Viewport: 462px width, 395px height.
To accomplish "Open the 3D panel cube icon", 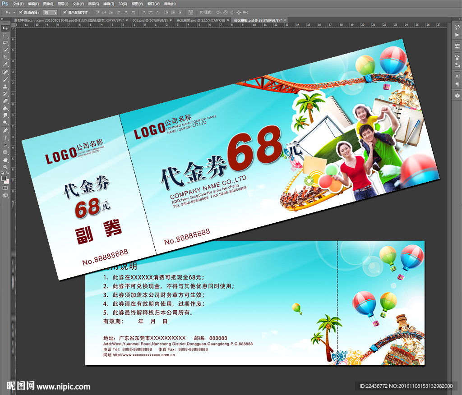I will pyautogui.click(x=457, y=96).
